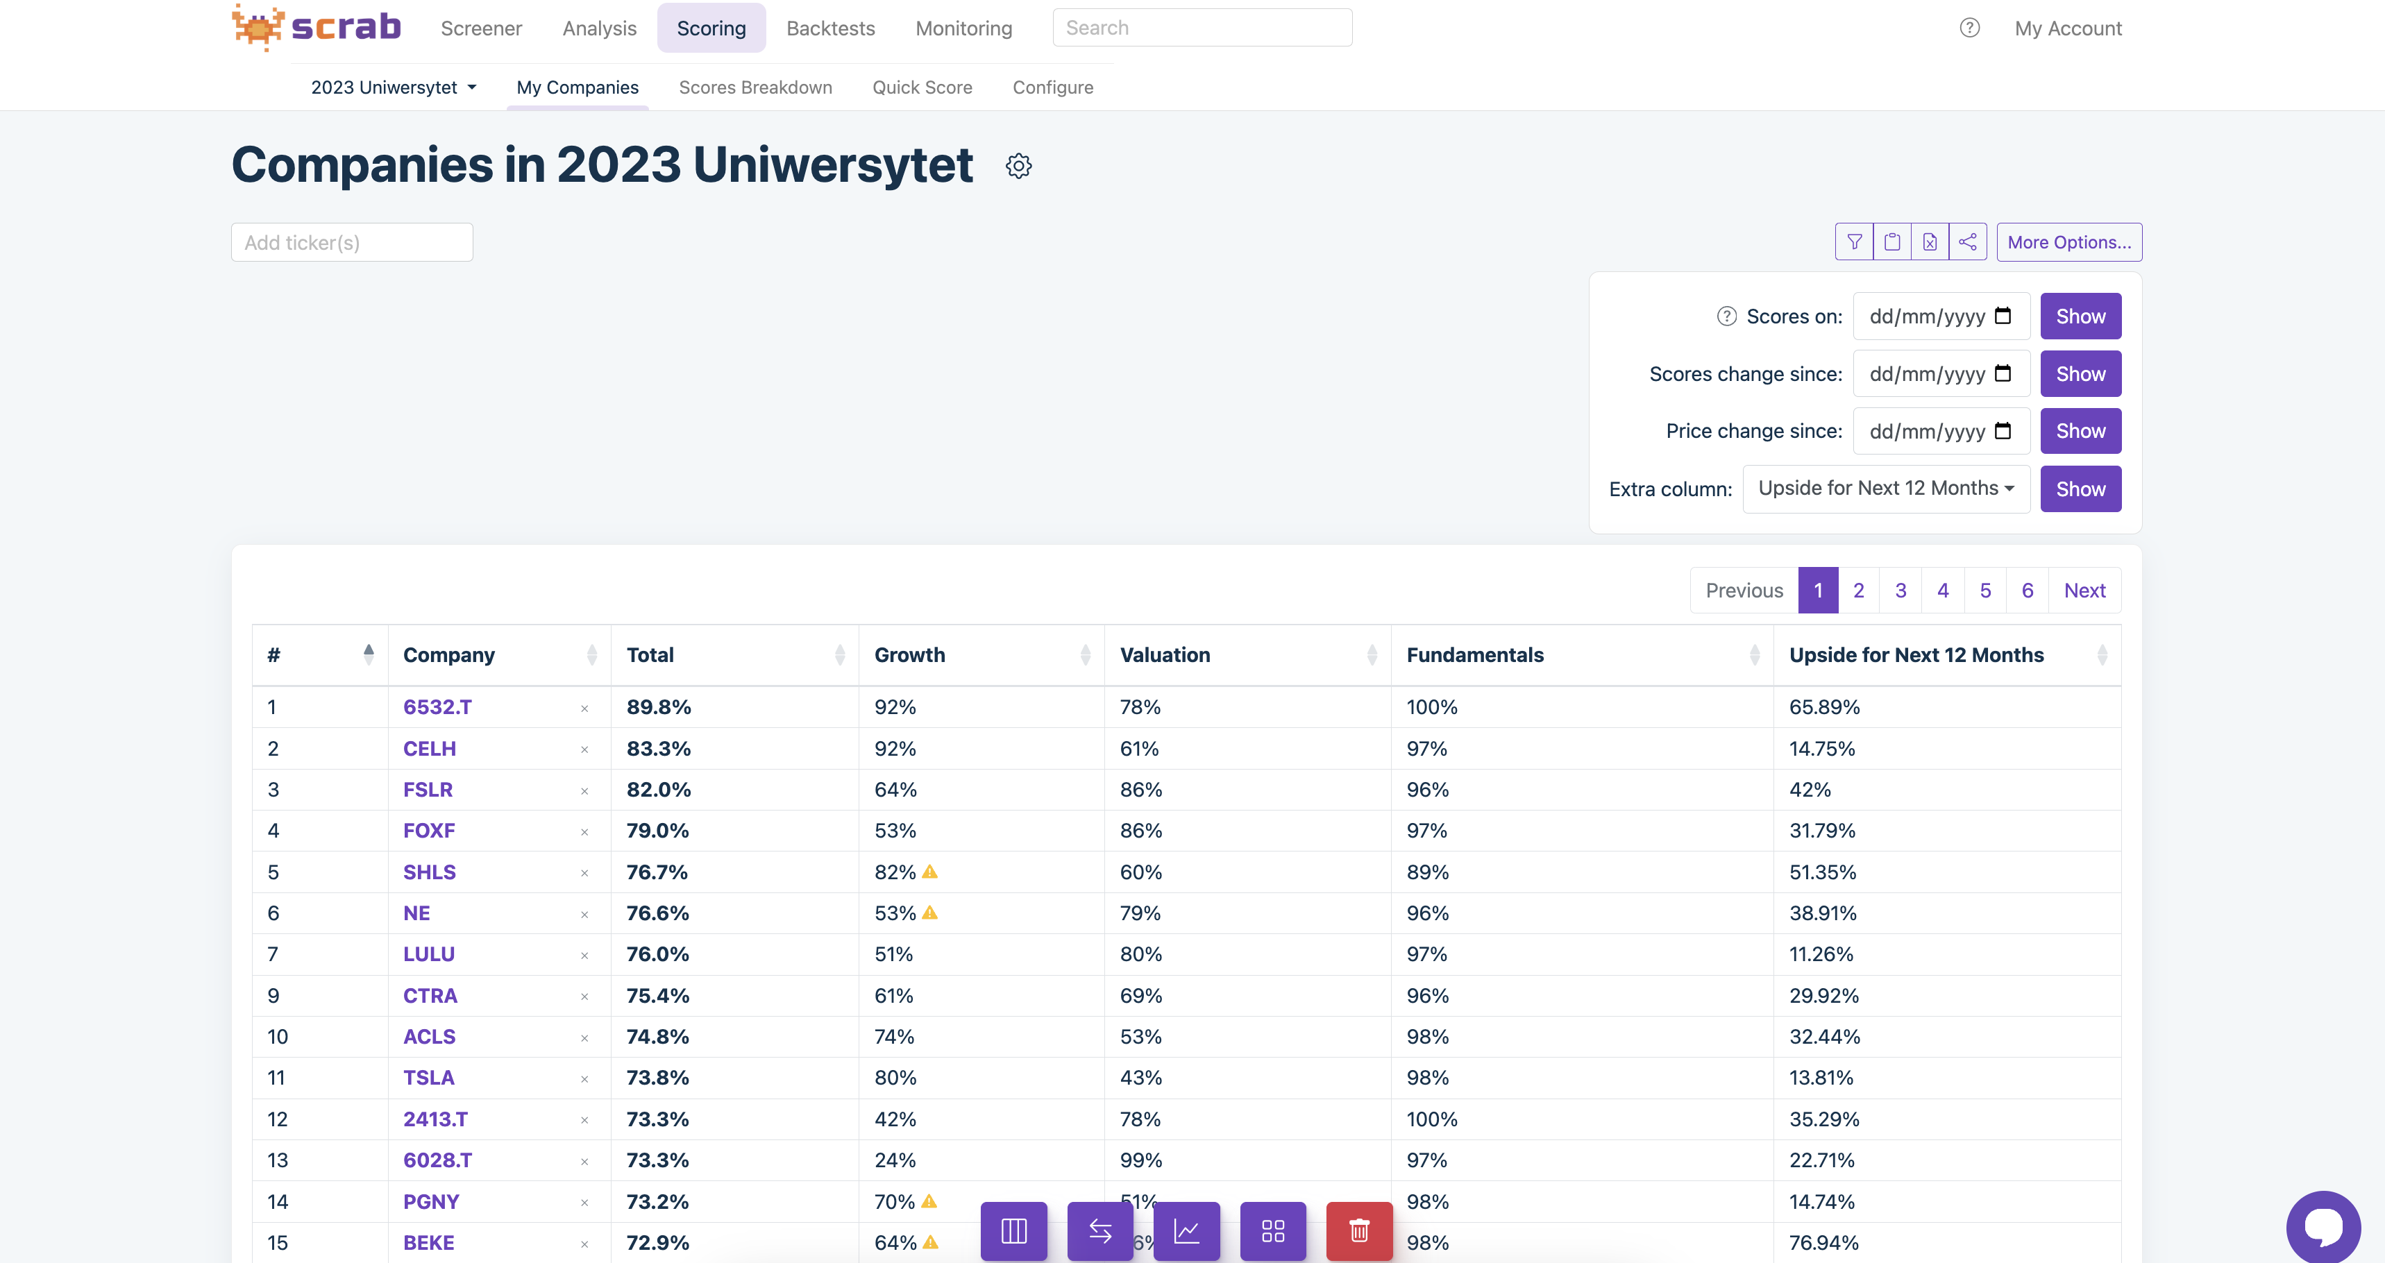The image size is (2385, 1263).
Task: Copy list using clipboard icon
Action: 1891,241
